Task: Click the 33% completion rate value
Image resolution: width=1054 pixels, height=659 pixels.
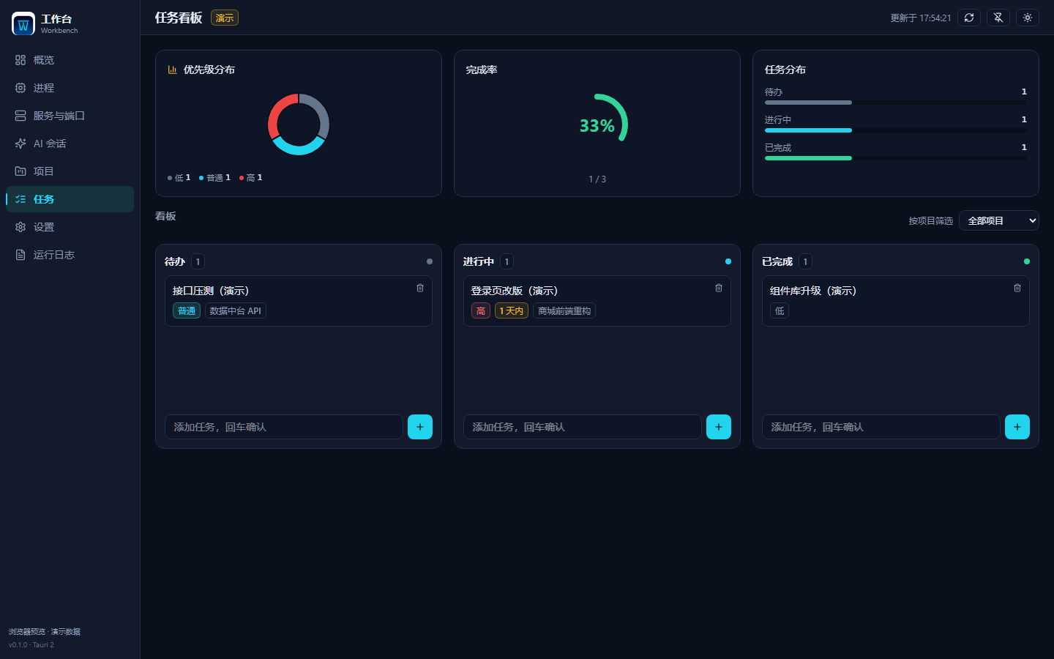Action: (x=597, y=126)
